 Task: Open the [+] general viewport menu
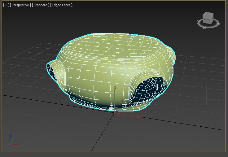pyautogui.click(x=6, y=5)
